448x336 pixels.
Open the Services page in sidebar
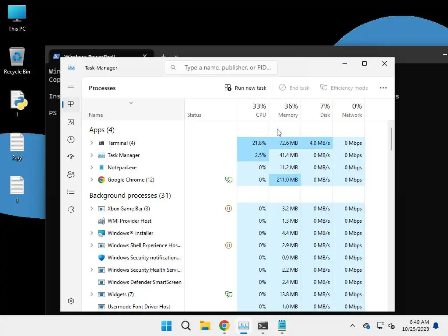(71, 210)
